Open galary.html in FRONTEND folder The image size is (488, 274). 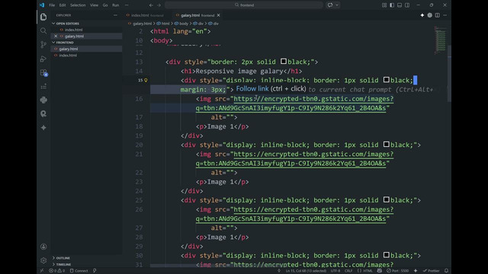(86, 49)
